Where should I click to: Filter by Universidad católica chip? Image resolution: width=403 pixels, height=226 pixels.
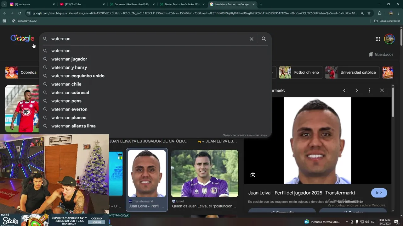[352, 73]
